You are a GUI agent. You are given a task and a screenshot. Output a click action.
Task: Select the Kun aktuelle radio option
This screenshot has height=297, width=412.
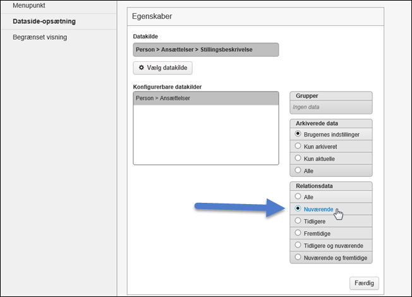[x=298, y=159]
